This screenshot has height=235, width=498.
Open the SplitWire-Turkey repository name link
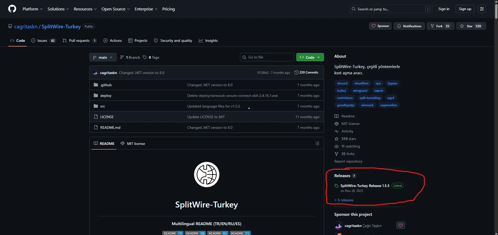(61, 26)
